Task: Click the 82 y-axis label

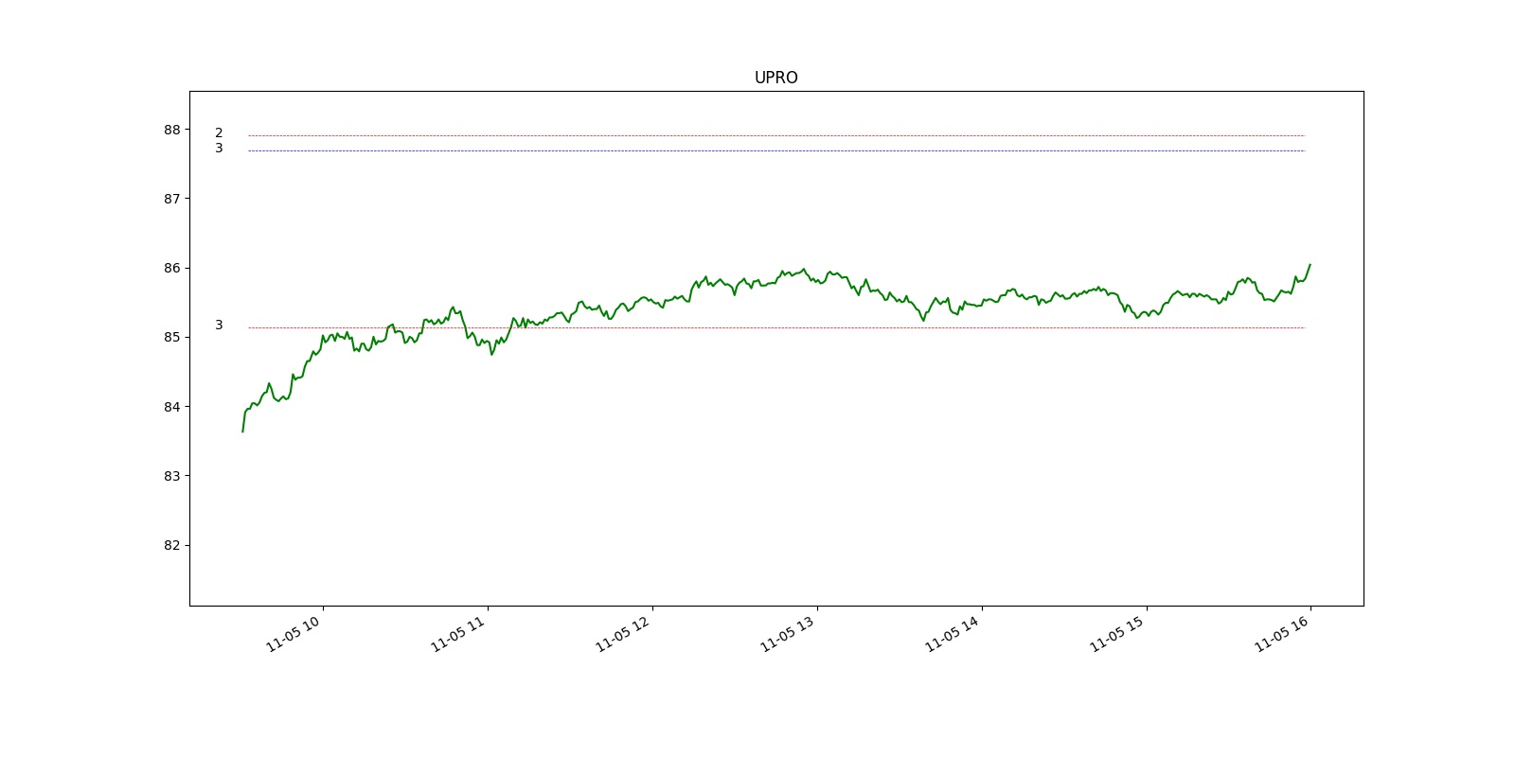Action: coord(171,545)
